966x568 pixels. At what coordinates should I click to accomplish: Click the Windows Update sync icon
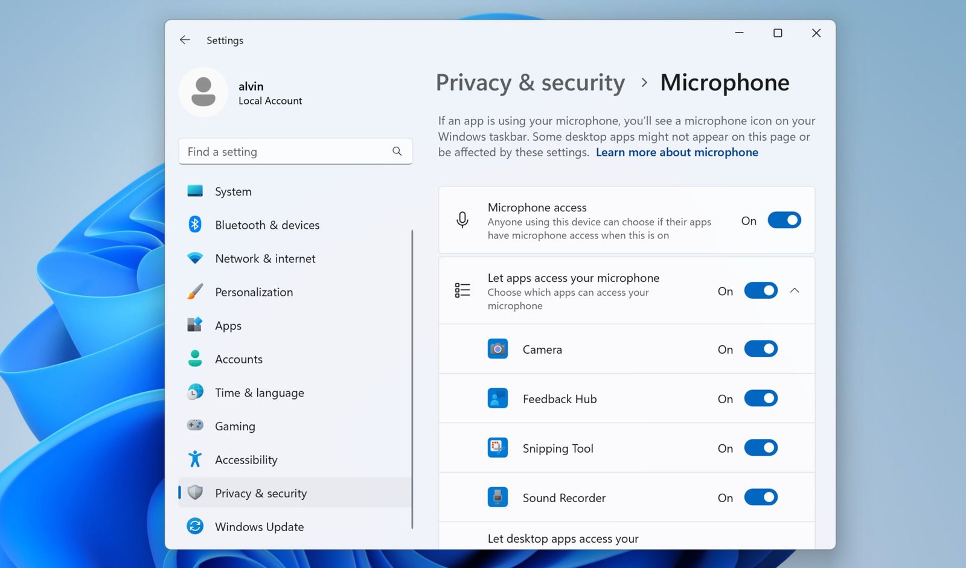[x=195, y=526]
